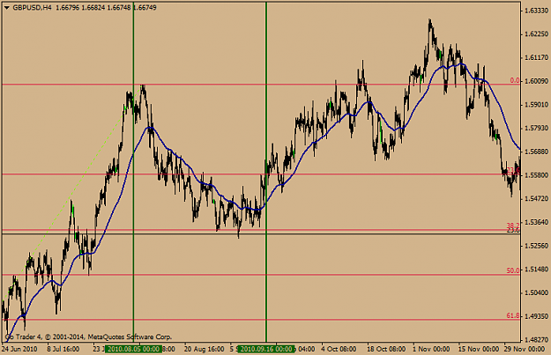
Task: Click the 1.53640 price scale value
Action: 536,222
